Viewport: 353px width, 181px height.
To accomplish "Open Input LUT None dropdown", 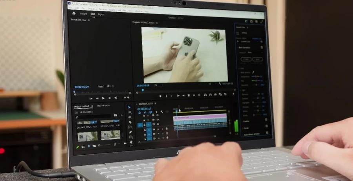I will coord(255,52).
